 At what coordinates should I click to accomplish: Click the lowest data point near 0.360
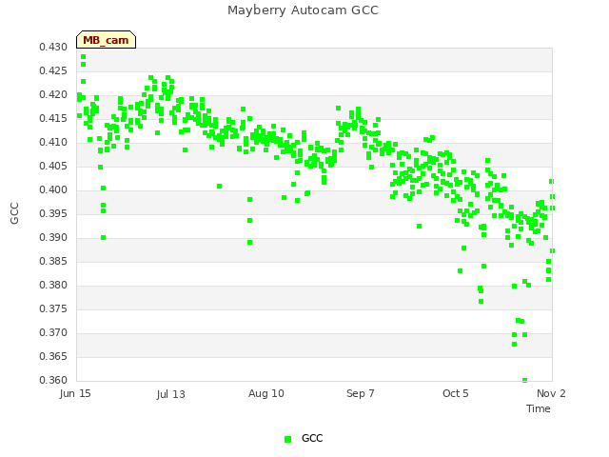pyautogui.click(x=524, y=381)
